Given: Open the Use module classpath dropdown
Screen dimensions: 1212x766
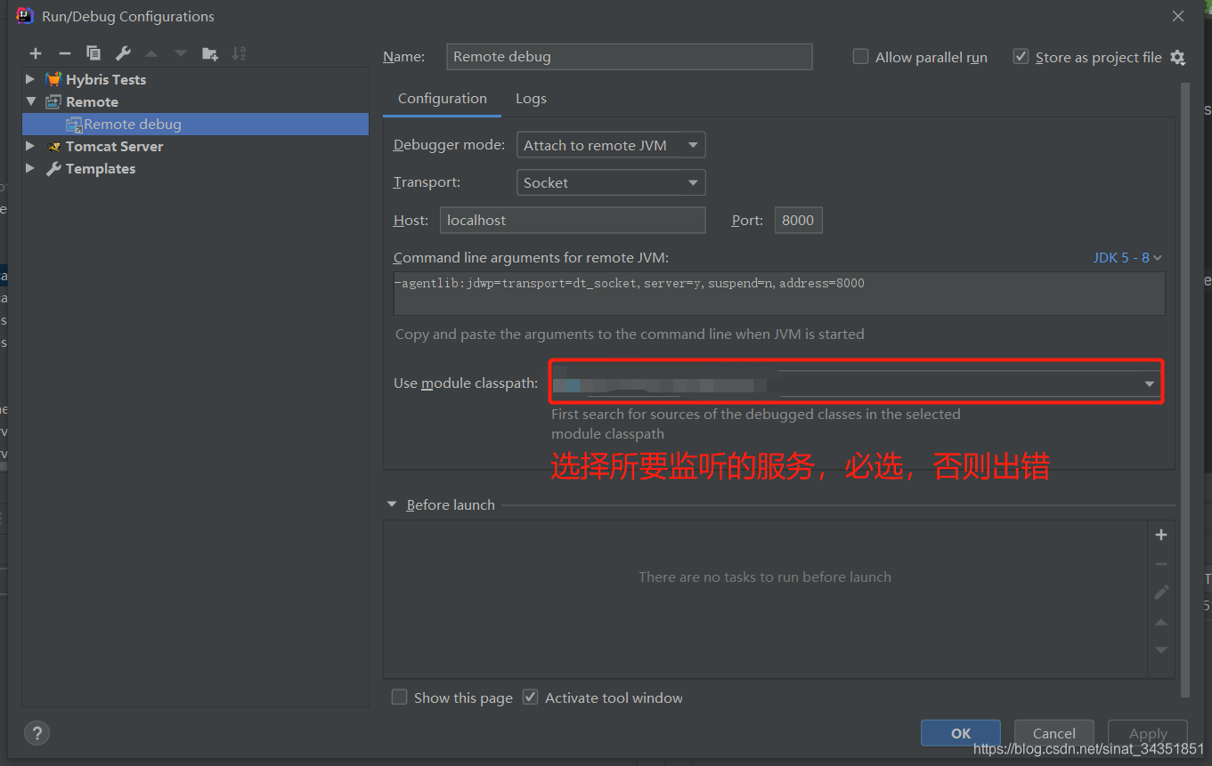Looking at the screenshot, I should coord(857,383).
